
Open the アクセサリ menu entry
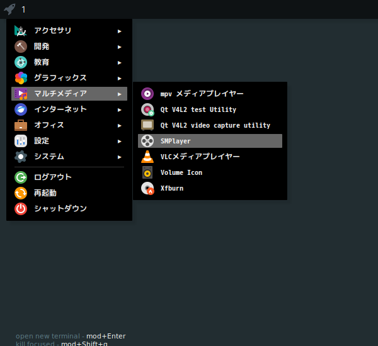click(69, 31)
